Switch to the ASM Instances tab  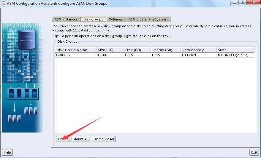[x=66, y=19]
